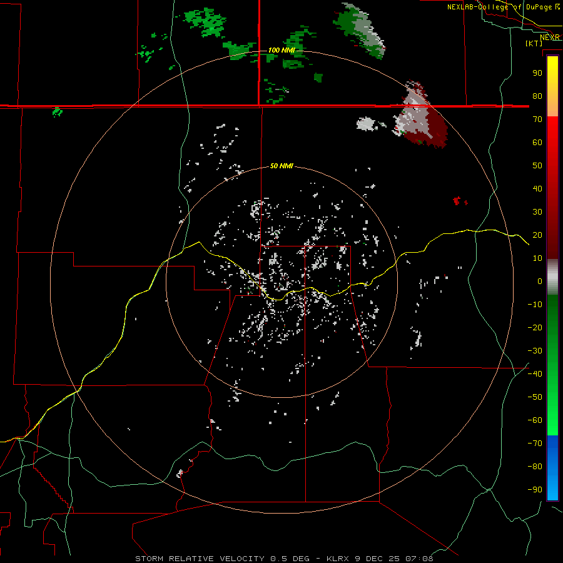Screen dimensions: 563x563
Task: Click the -20 value on the velocity scale
Action: coord(535,327)
